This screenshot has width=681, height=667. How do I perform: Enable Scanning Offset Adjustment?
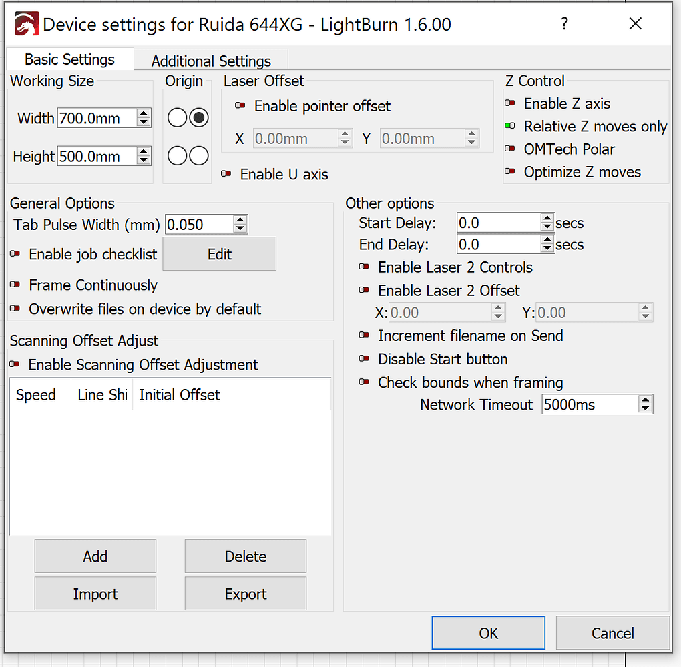[15, 365]
